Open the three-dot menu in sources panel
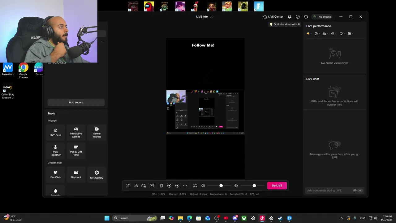 pos(103,42)
